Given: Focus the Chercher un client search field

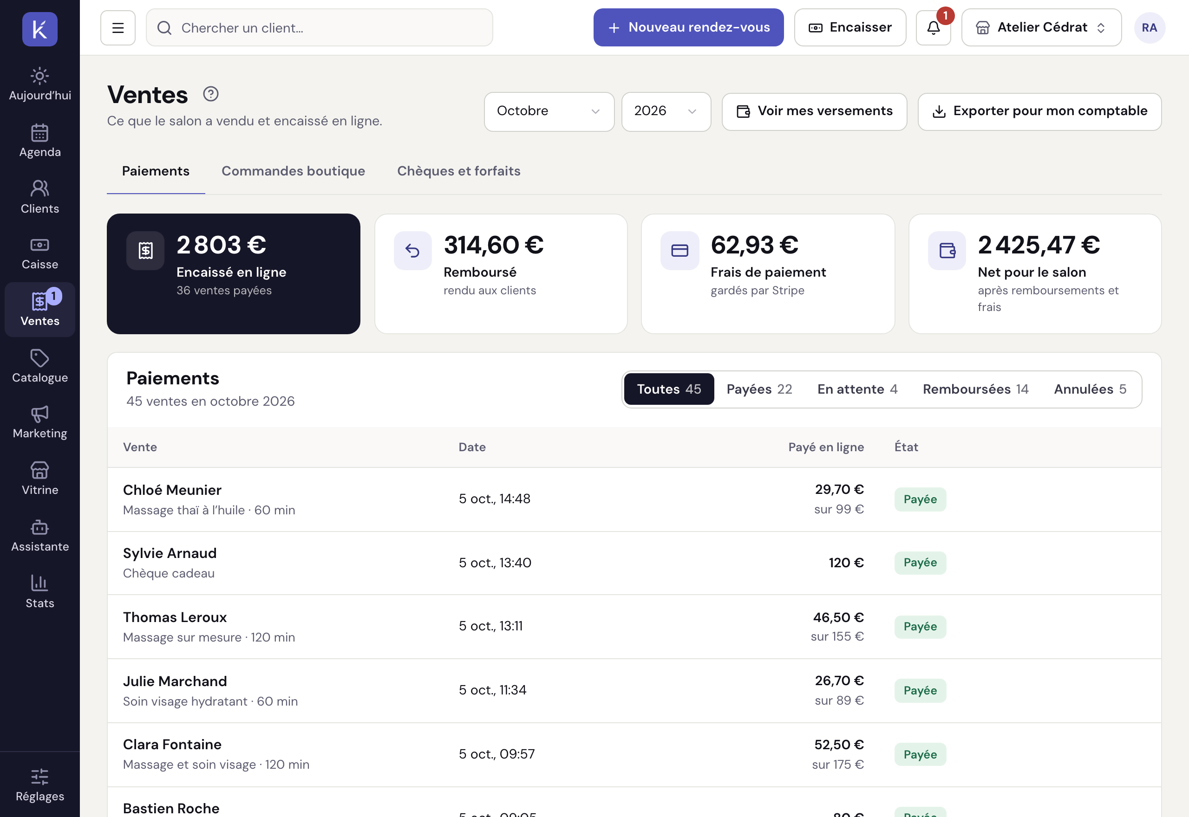Looking at the screenshot, I should pyautogui.click(x=320, y=28).
